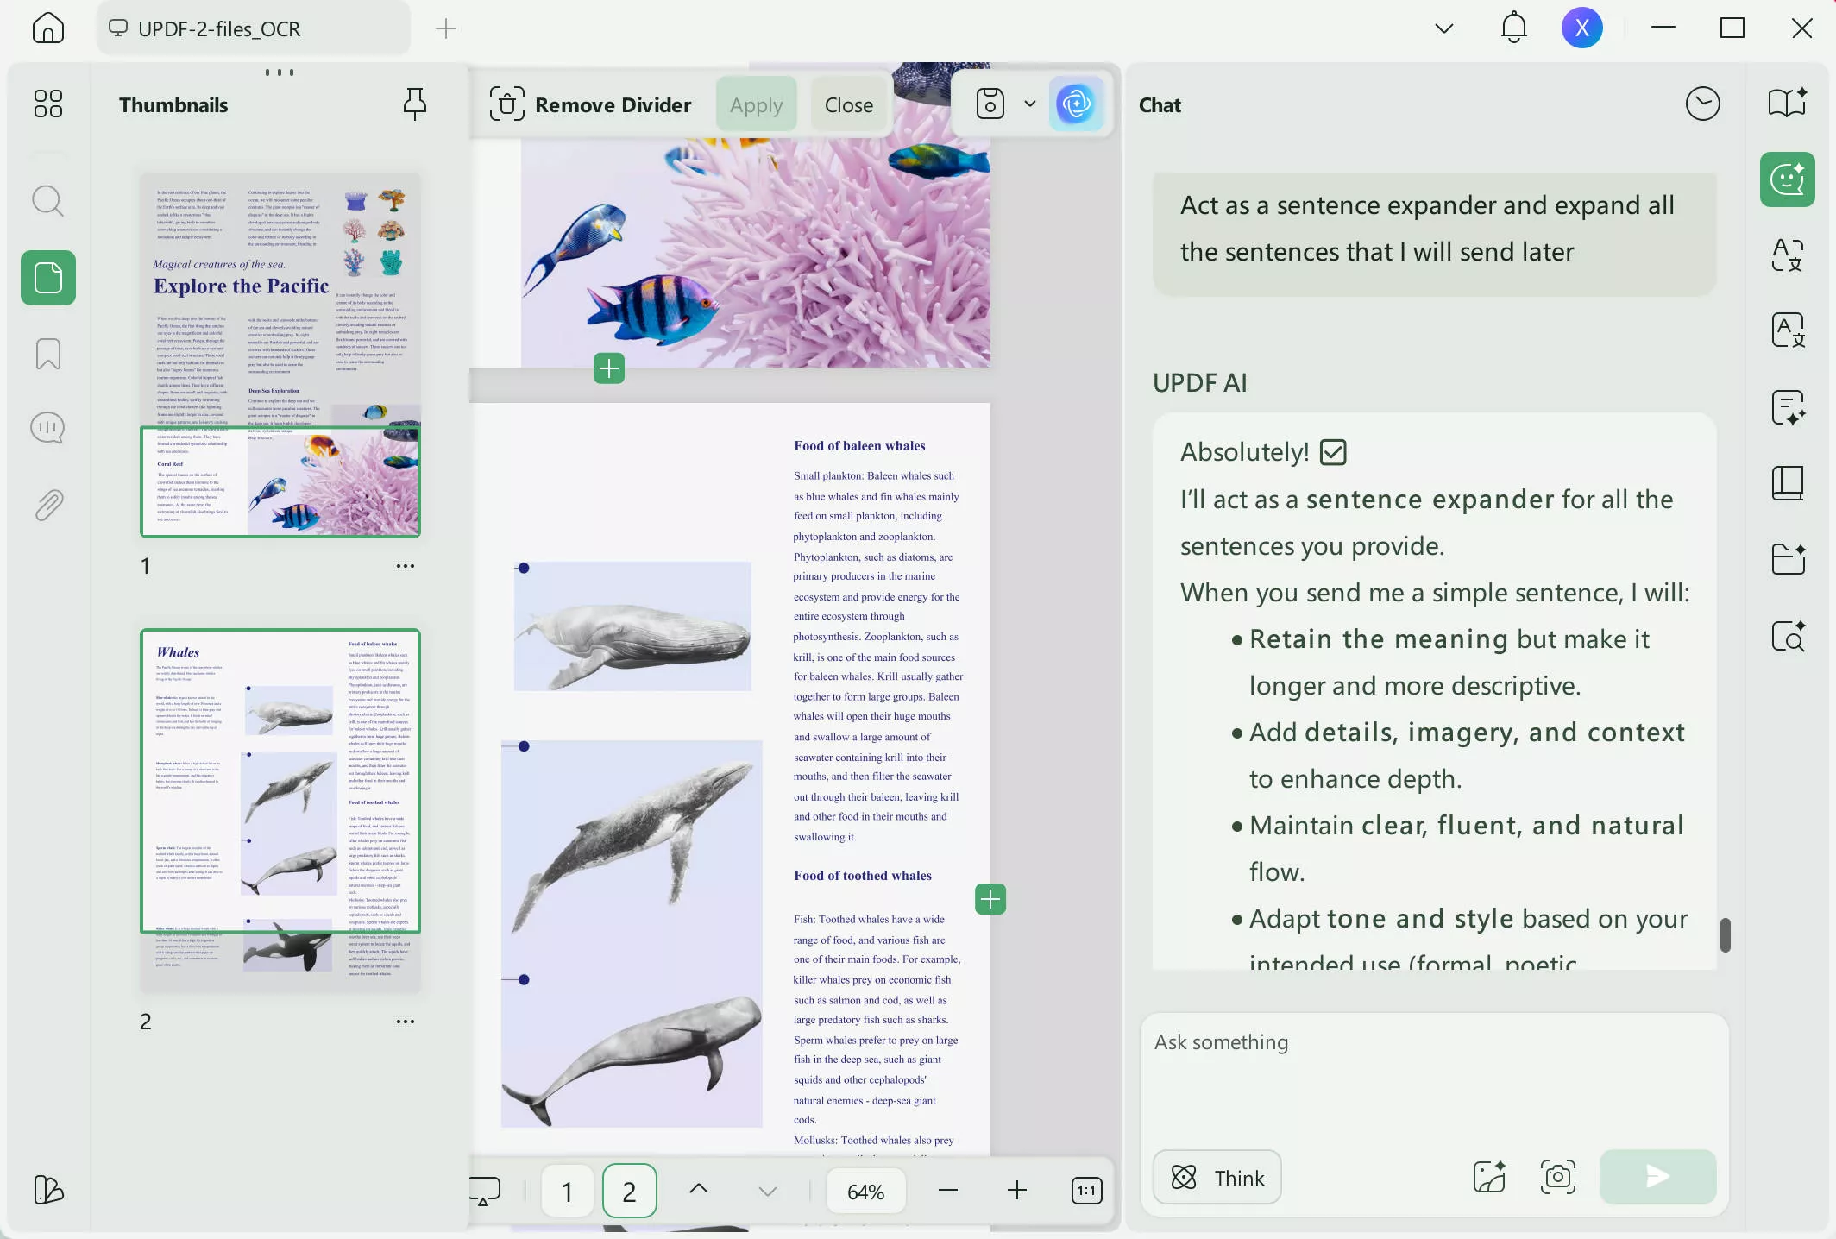Pin the Thumbnails panel
Image resolution: width=1836 pixels, height=1239 pixels.
click(x=414, y=104)
